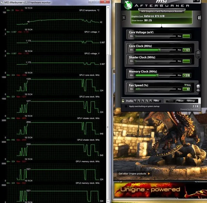Viewport: 207px width, 203px height.
Task: Toggle fan speed Auto mode
Action: tap(188, 85)
